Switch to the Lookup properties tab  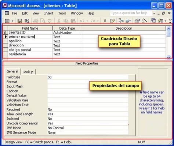[28, 72]
